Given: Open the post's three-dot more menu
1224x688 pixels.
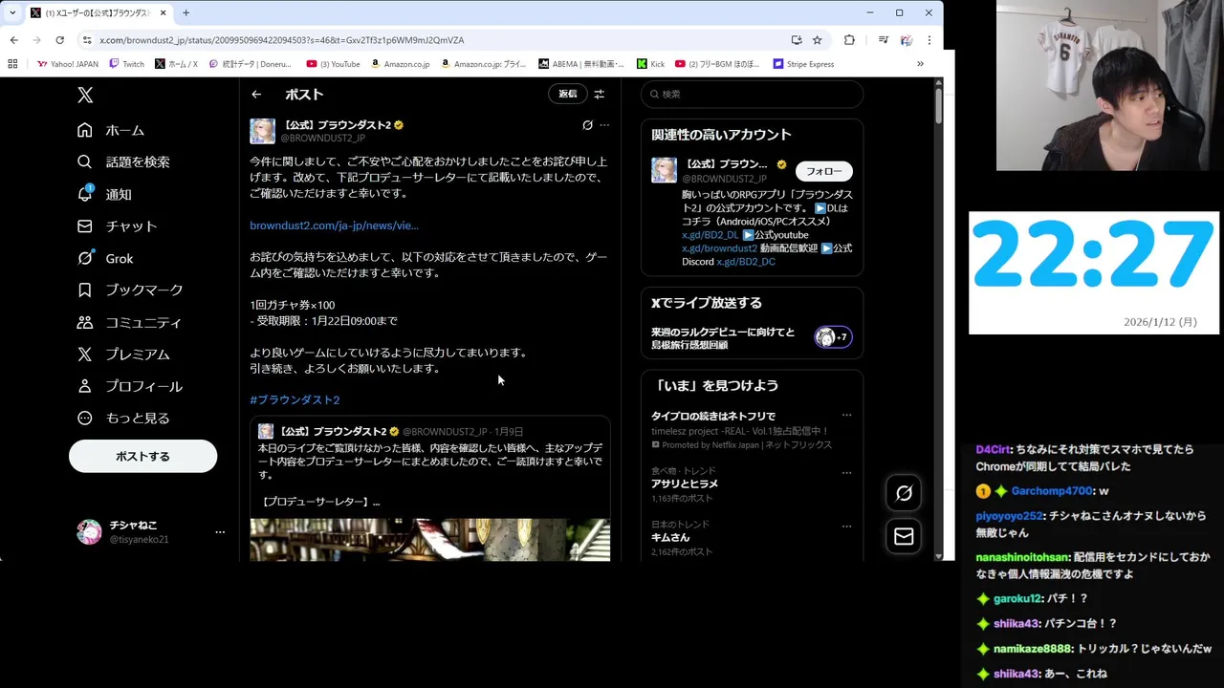Looking at the screenshot, I should [604, 125].
